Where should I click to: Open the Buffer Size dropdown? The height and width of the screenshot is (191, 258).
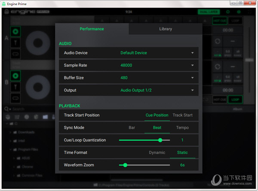point(192,78)
